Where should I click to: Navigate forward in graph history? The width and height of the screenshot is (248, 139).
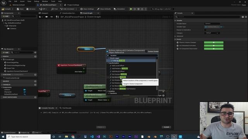52,17
